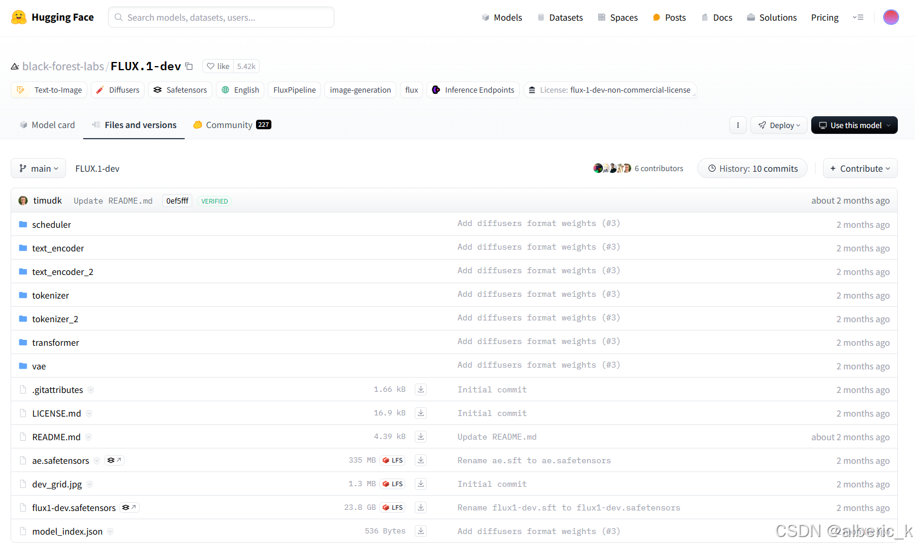Download the README.md file
Viewport: 915px width, 547px height.
[421, 437]
